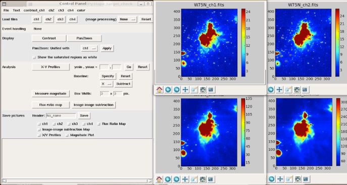Image resolution: width=347 pixels, height=185 pixels.
Task: Check ch2 under Save pictures
Action: pos(54,124)
